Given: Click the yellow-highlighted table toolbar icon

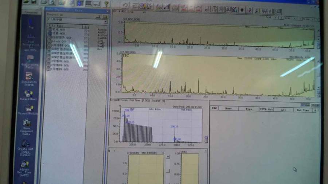Looking at the screenshot, I should click(x=142, y=6).
